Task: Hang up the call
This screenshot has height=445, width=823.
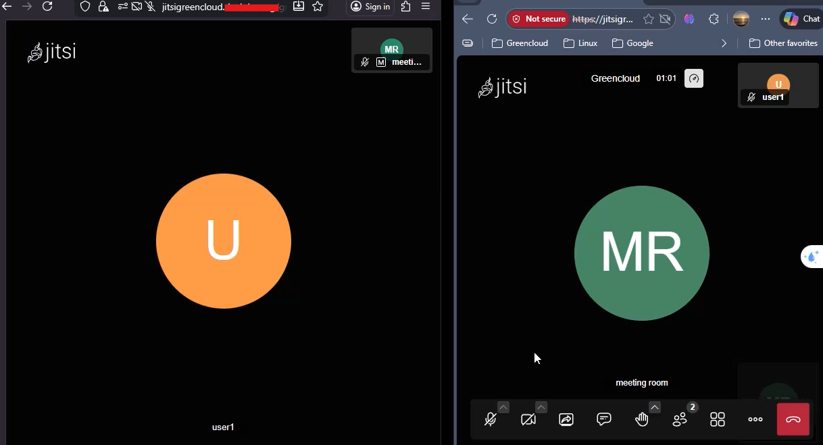Action: pos(793,419)
